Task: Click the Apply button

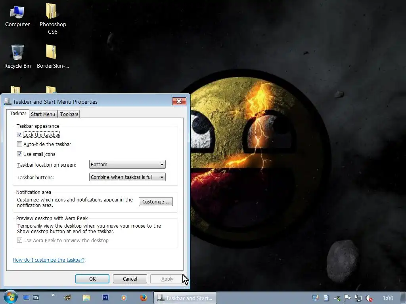Action: (x=167, y=279)
